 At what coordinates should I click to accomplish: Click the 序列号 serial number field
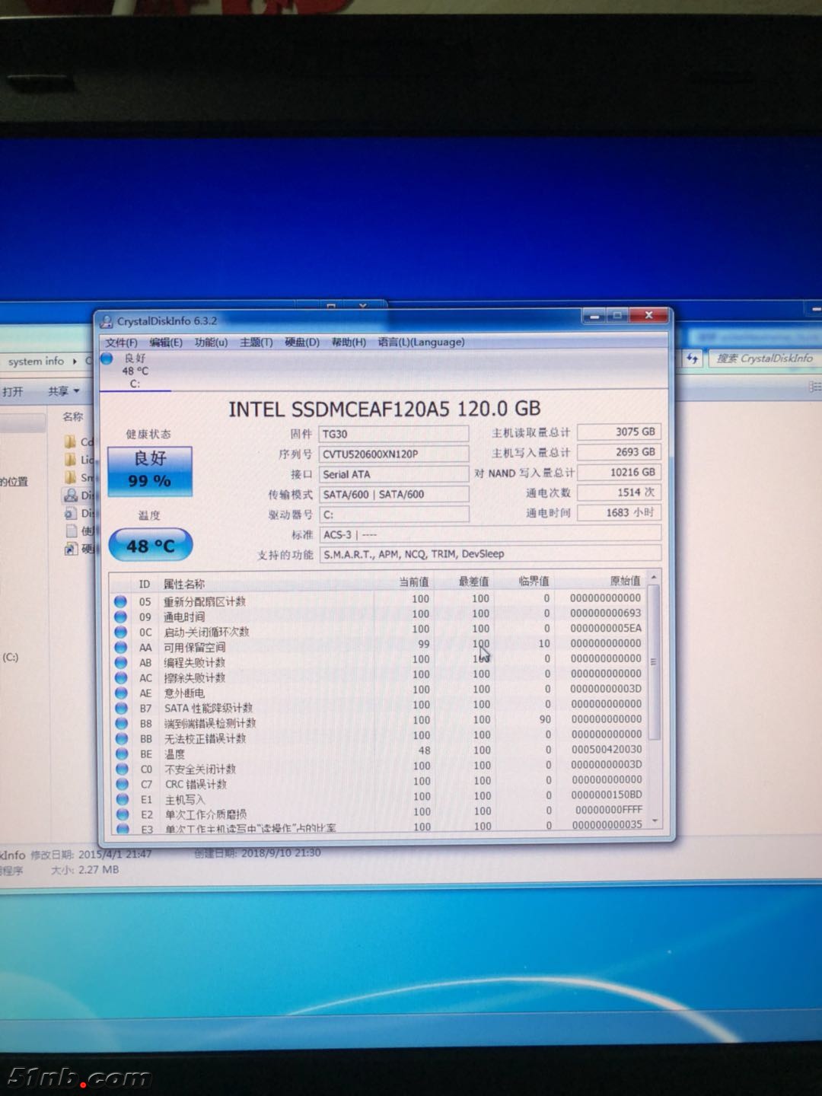pyautogui.click(x=393, y=454)
